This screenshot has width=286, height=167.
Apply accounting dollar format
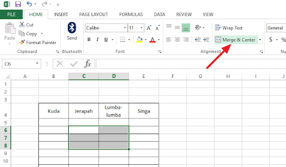(271, 40)
